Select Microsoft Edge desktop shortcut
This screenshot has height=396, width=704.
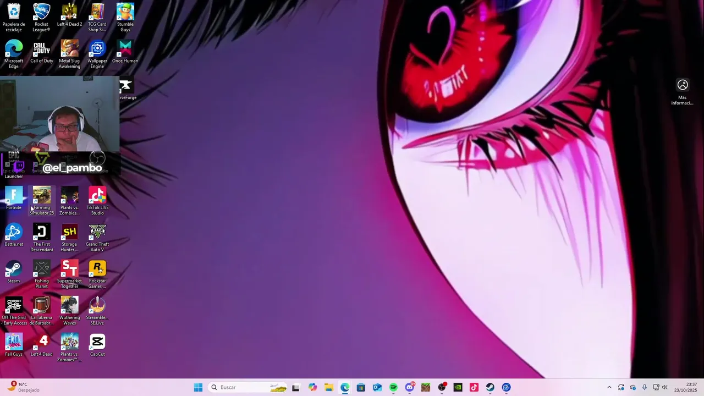[x=14, y=54]
